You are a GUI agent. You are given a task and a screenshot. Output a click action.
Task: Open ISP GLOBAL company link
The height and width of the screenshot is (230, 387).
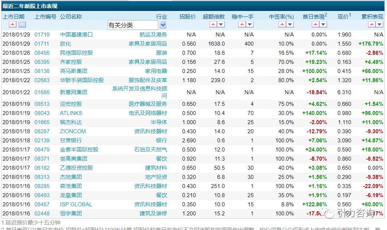click(76, 204)
